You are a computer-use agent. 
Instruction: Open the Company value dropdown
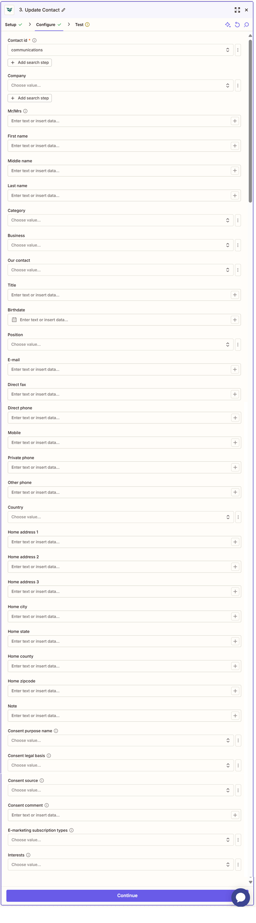click(x=120, y=85)
